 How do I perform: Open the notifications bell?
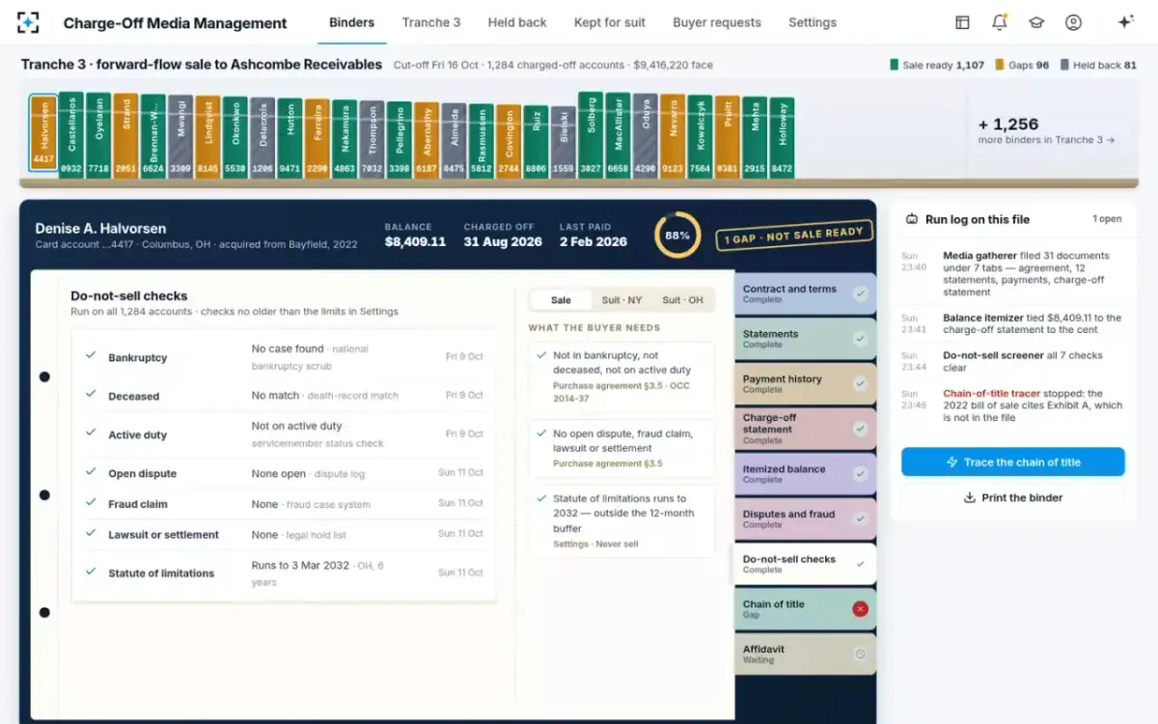pyautogui.click(x=999, y=22)
